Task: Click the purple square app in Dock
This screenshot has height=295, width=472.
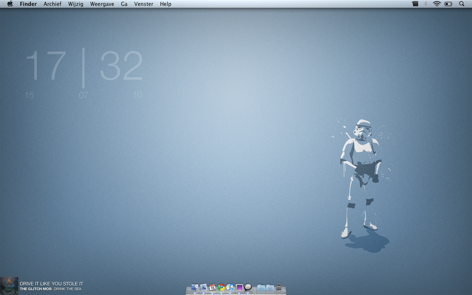Action: click(x=239, y=287)
